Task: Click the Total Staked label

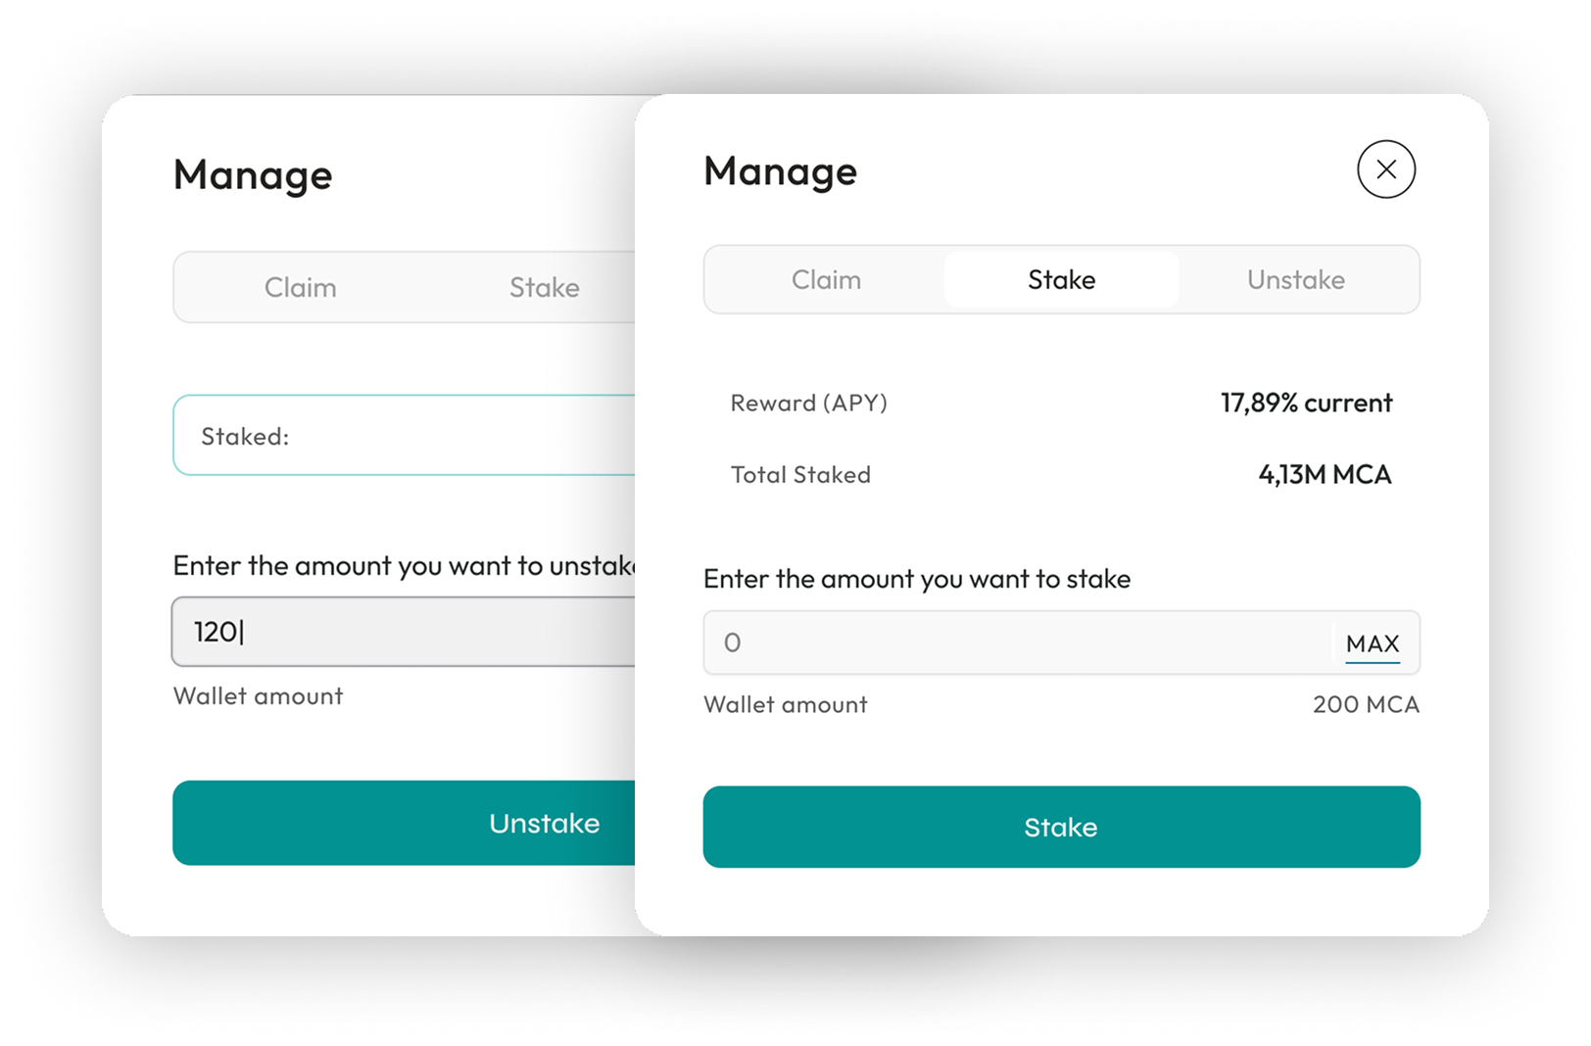Action: pos(800,475)
